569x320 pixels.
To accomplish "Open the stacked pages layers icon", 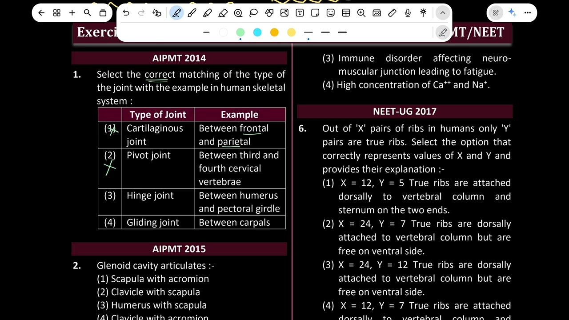I will point(103,13).
